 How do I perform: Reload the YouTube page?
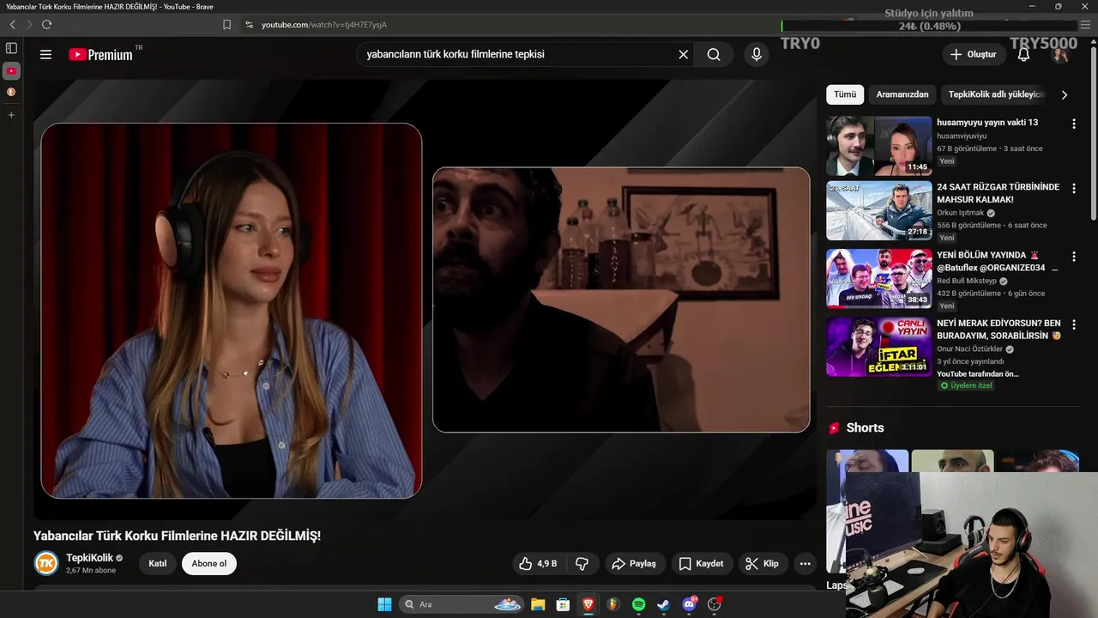point(46,25)
